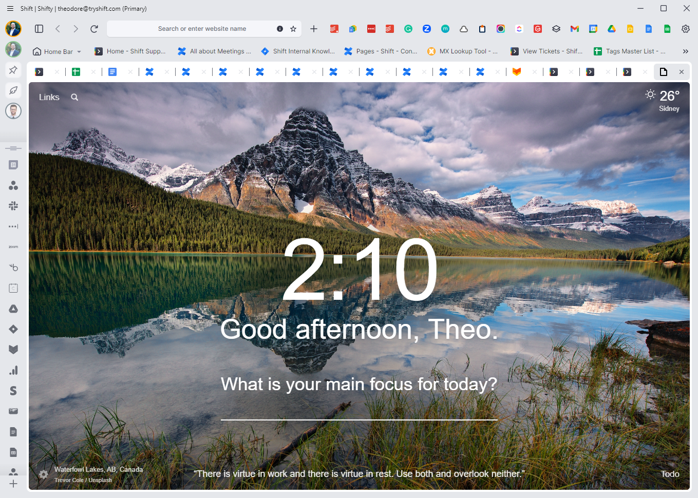
Task: Expand the Home Bar bookmarks dropdown
Action: [x=57, y=51]
